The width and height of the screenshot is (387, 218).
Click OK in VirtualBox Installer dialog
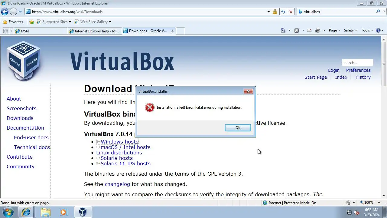(x=238, y=128)
